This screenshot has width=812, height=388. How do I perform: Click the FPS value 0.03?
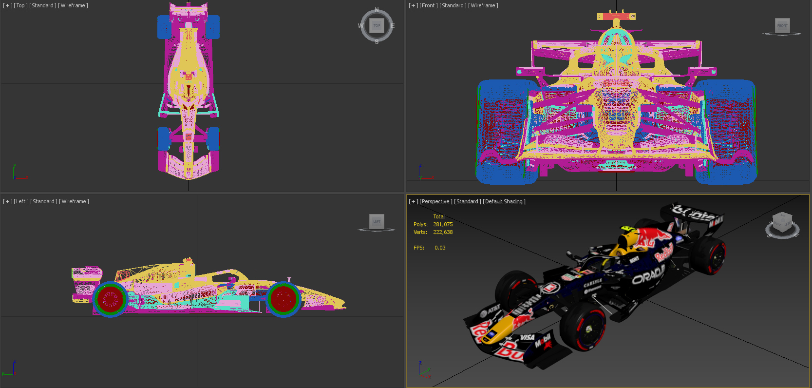(440, 248)
